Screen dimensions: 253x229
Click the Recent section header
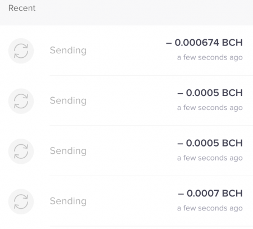(x=22, y=8)
